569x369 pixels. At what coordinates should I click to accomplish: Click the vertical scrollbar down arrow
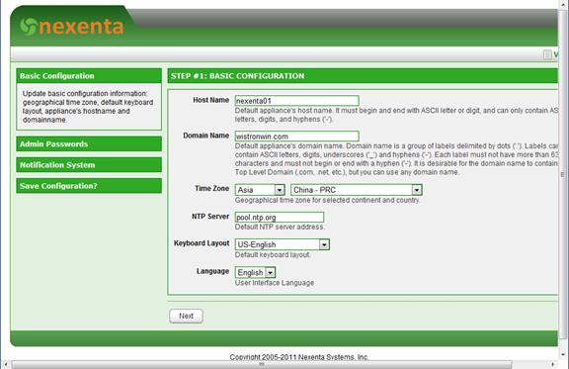pyautogui.click(x=563, y=354)
